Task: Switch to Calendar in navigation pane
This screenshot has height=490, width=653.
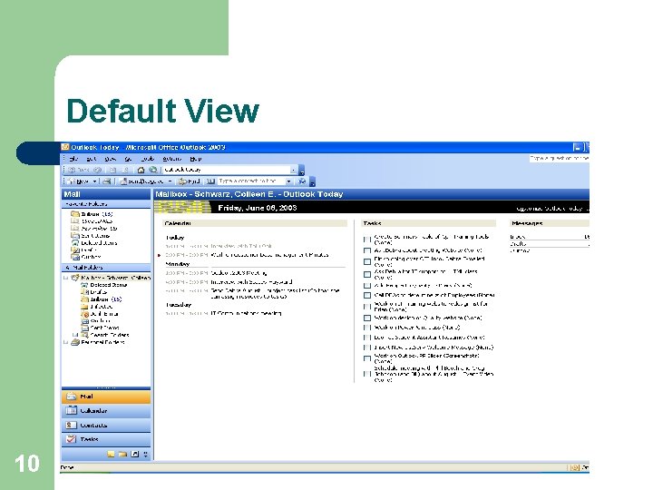Action: 106,411
